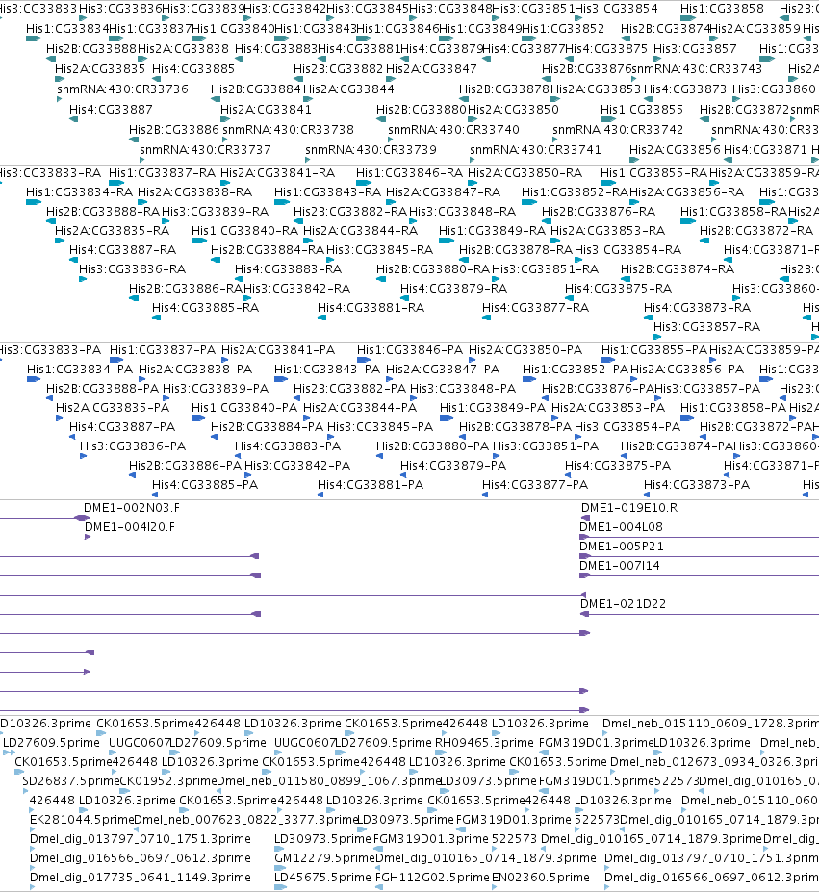This screenshot has width=819, height=892.
Task: Click the purple arrow glyph of DME1-002N03.F
Action: pyautogui.click(x=82, y=518)
